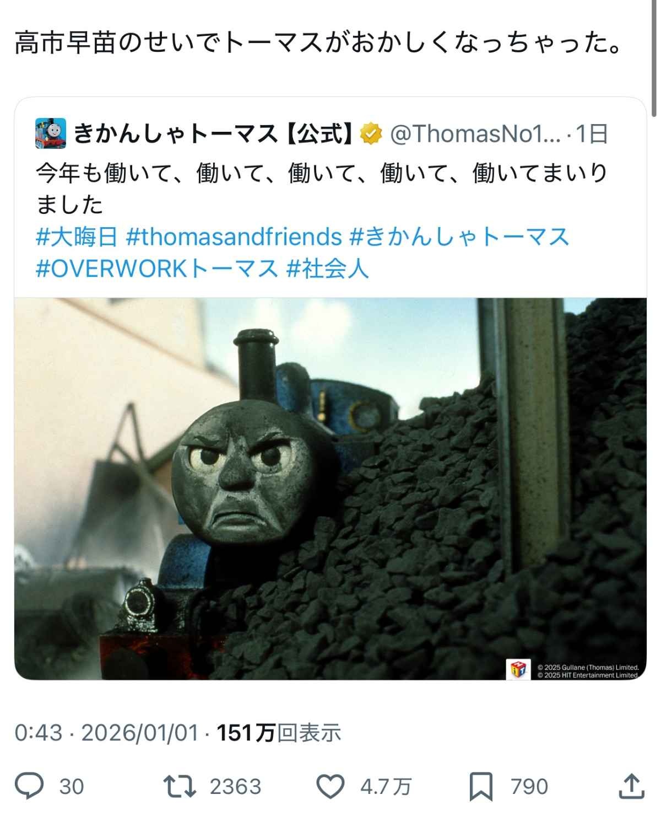Open the reply speech bubble icon
The image size is (661, 816).
tap(29, 786)
